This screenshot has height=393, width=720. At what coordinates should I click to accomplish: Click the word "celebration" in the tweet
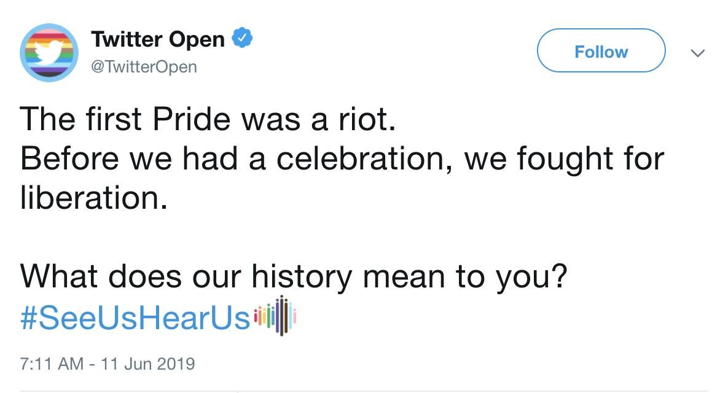click(361, 159)
